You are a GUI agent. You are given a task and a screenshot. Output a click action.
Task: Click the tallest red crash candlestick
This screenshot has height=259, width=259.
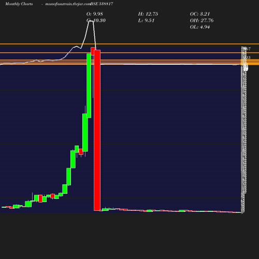[x=97, y=130]
